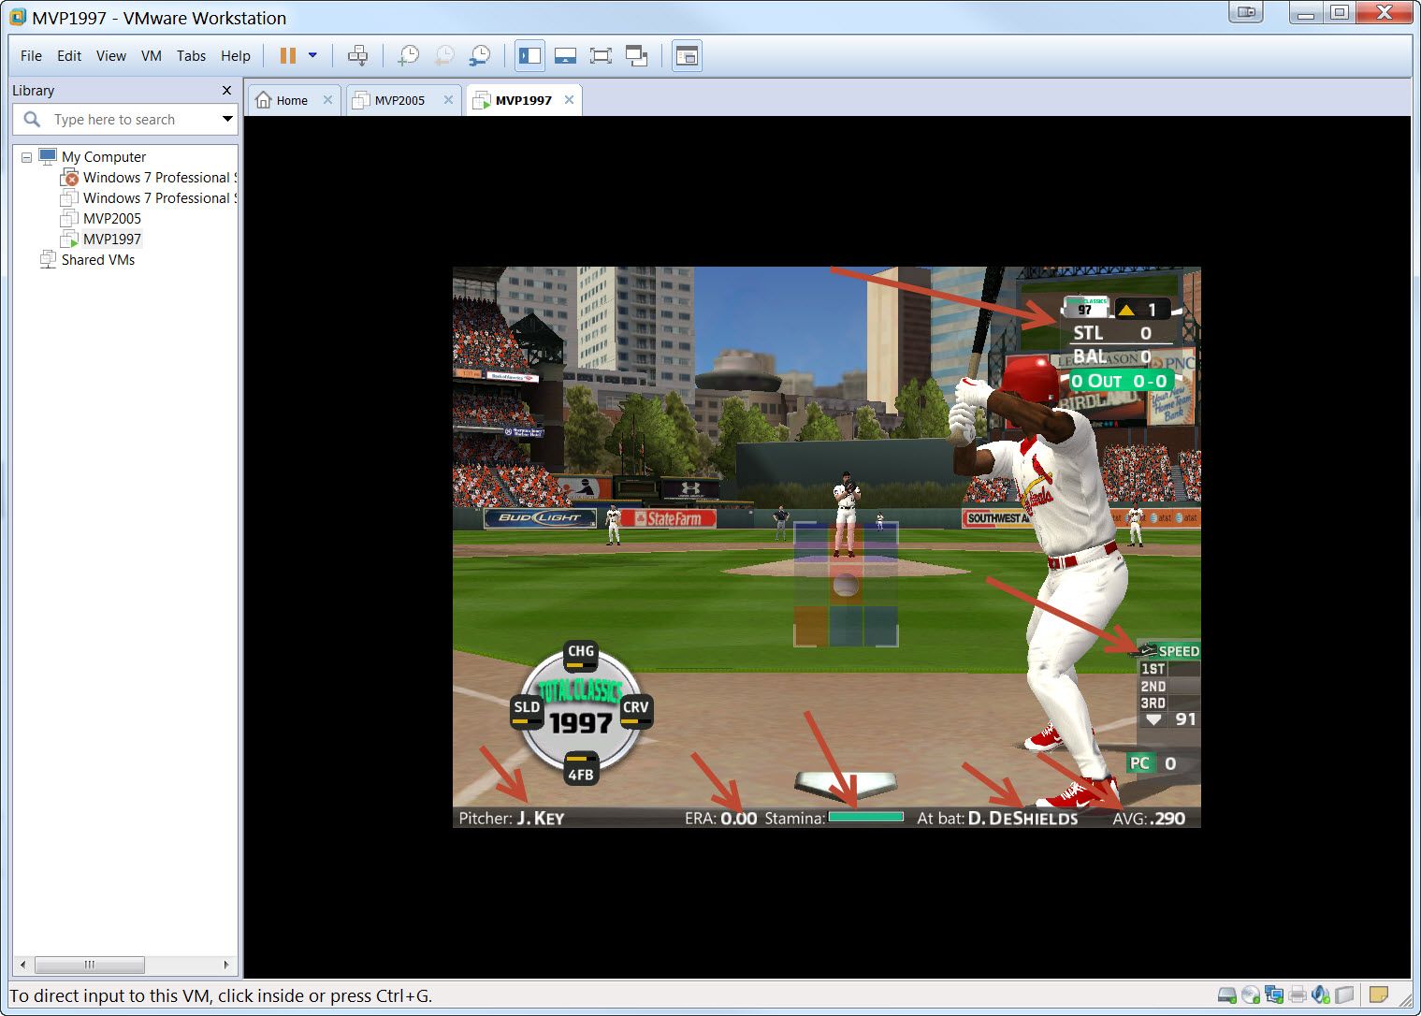The height and width of the screenshot is (1016, 1421).
Task: Click the hard disk status icon
Action: coord(1226,994)
